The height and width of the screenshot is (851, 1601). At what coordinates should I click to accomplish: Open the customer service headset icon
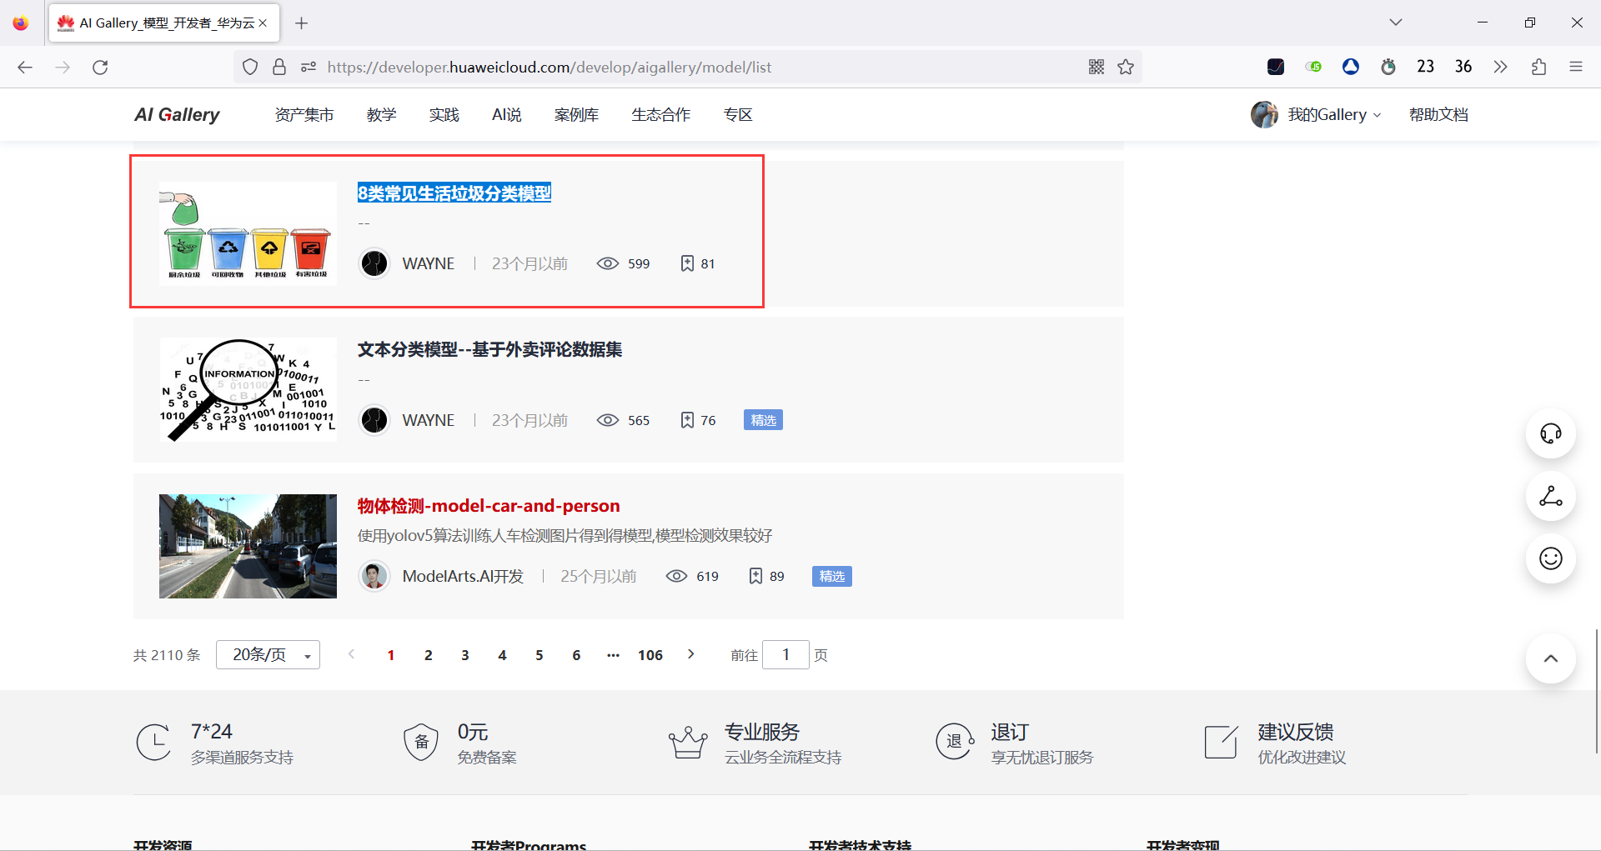[1550, 433]
